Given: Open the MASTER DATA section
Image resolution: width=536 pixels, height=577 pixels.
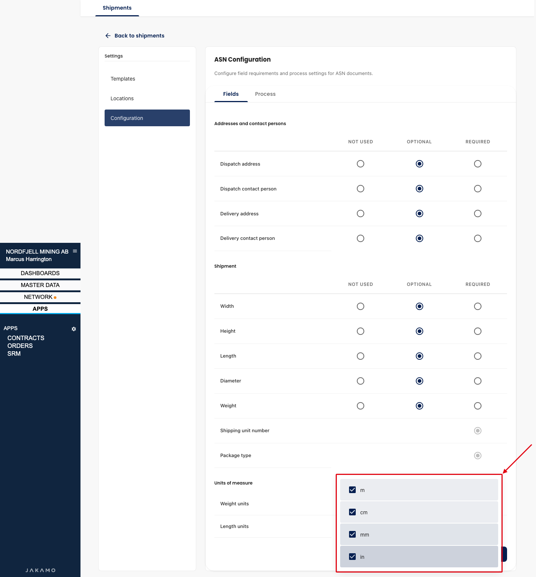Looking at the screenshot, I should [x=40, y=285].
